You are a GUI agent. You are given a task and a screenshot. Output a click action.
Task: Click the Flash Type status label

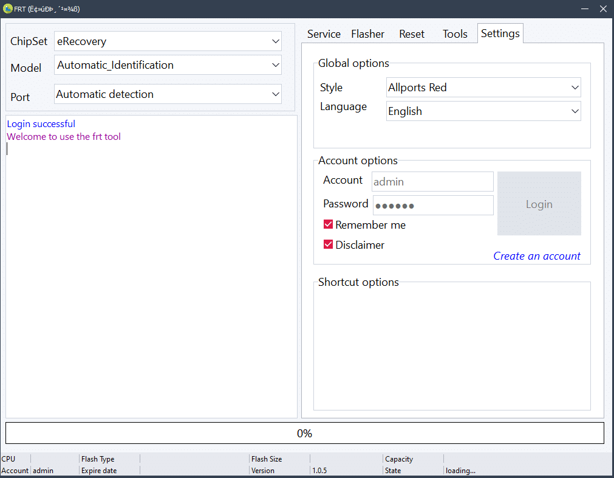tap(98, 459)
